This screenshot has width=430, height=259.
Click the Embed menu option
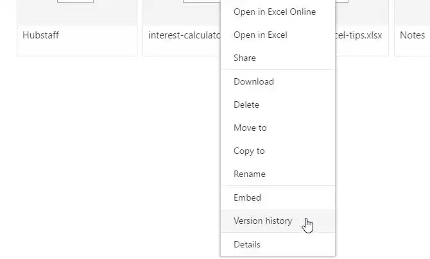(x=247, y=197)
